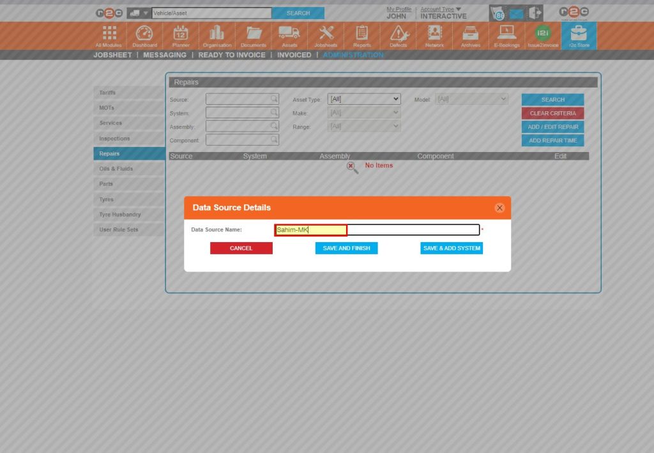The height and width of the screenshot is (453, 654).
Task: Click the Source field magnifier icon
Action: click(273, 99)
